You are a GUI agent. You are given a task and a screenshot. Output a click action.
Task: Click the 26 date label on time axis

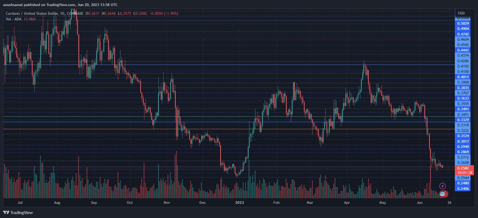(x=449, y=203)
